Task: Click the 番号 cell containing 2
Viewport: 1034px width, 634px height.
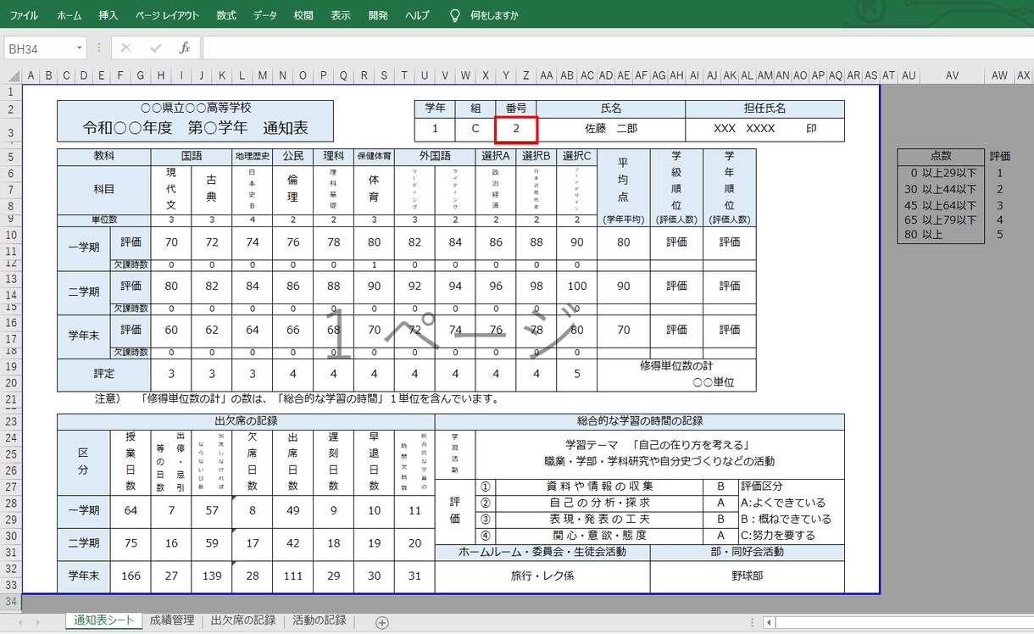Action: (x=516, y=130)
